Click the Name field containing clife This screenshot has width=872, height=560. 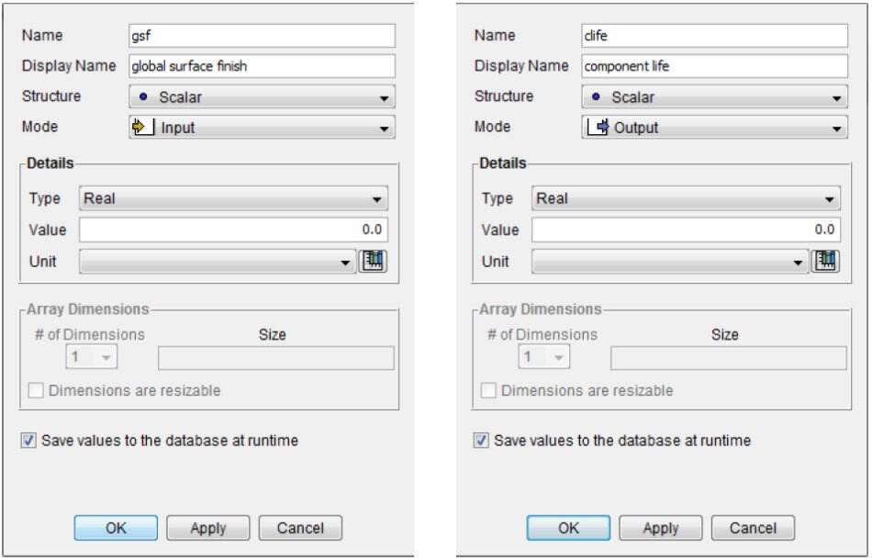pos(713,36)
